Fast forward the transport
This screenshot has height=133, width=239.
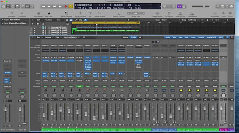point(49,6)
